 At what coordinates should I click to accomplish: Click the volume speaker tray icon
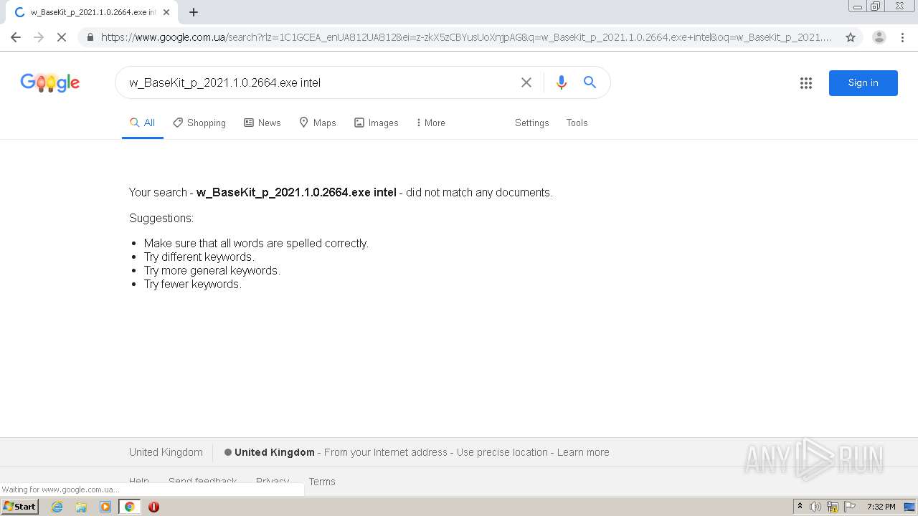(x=815, y=507)
